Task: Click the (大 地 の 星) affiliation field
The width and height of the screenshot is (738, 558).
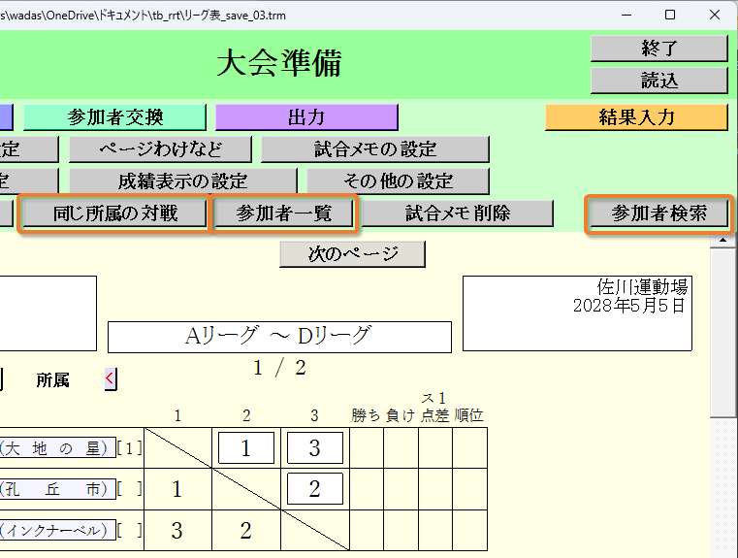Action: pos(57,447)
